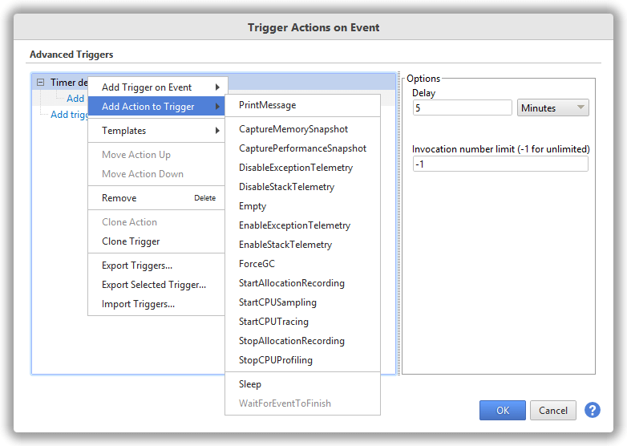Select the Sleep action
The image size is (627, 446).
[x=303, y=384]
